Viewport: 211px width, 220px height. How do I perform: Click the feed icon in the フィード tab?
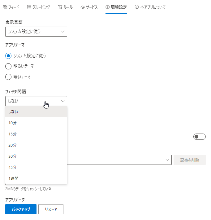[x=5, y=7]
